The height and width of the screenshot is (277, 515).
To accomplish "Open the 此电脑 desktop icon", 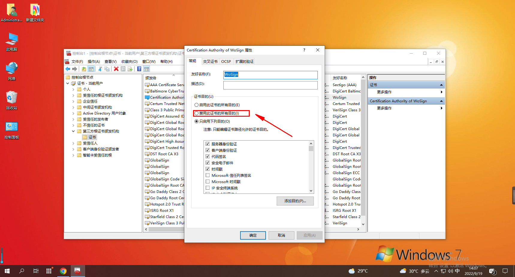I will point(12,42).
